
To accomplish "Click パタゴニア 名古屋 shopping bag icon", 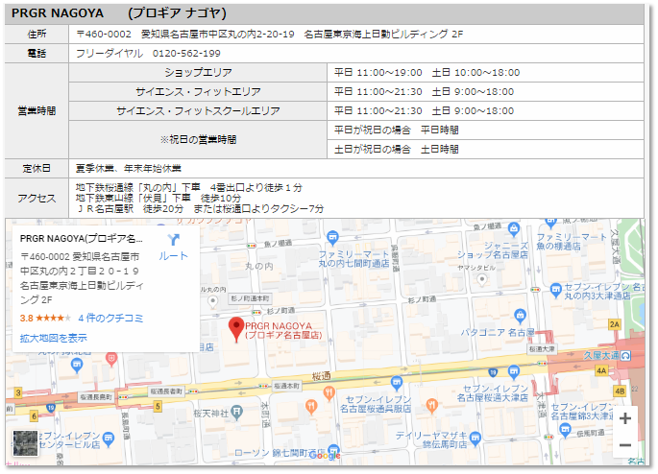I will click(520, 316).
